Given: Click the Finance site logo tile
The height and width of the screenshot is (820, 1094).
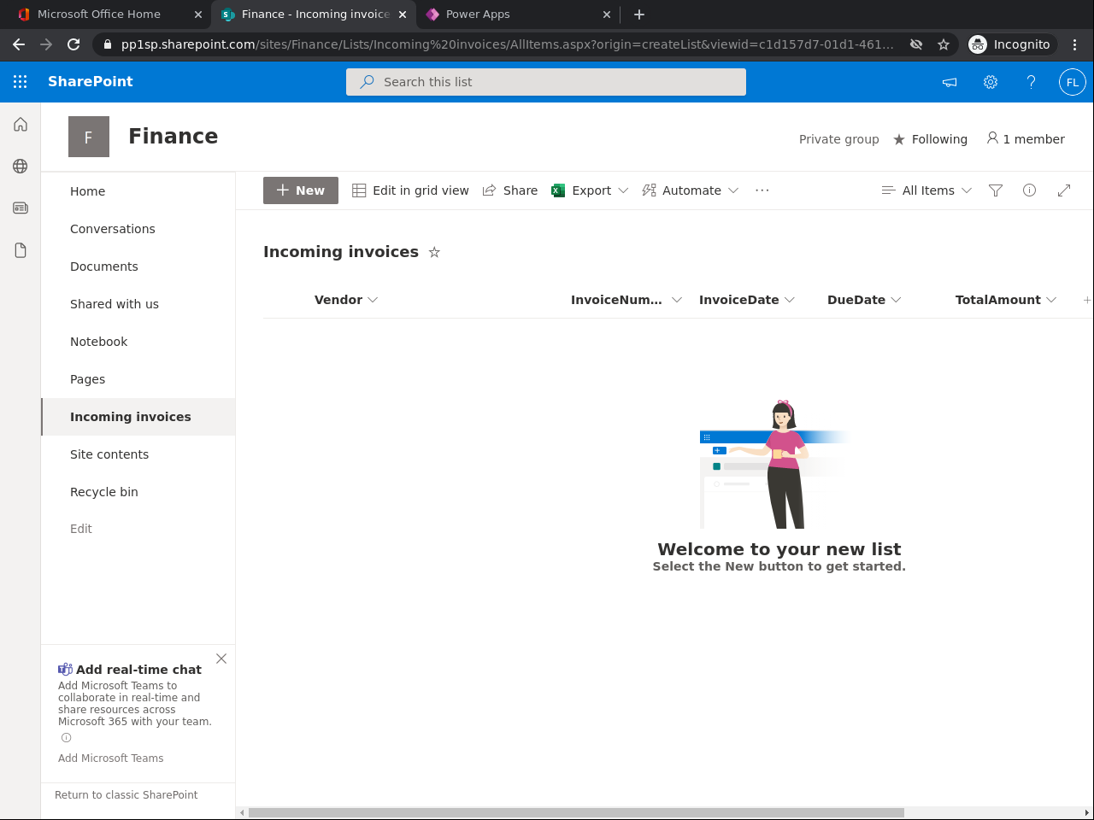Looking at the screenshot, I should 89,137.
